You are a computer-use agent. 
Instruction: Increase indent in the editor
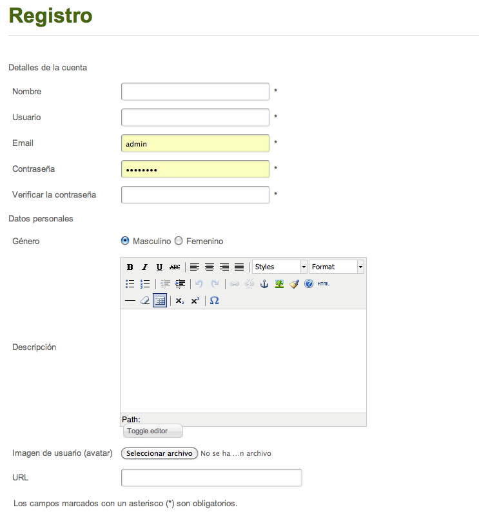point(180,284)
